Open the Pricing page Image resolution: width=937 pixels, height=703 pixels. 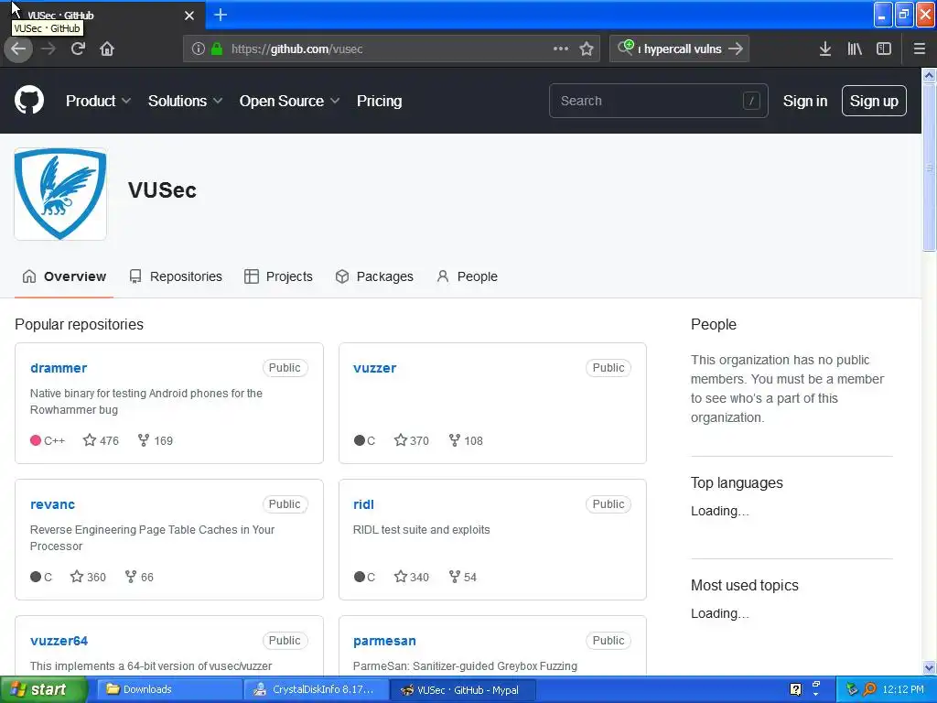380,101
